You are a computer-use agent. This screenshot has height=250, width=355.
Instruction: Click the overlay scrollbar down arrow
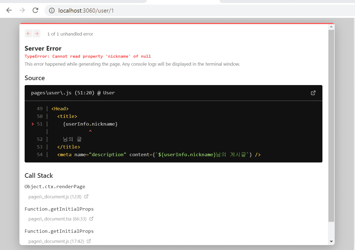click(331, 242)
